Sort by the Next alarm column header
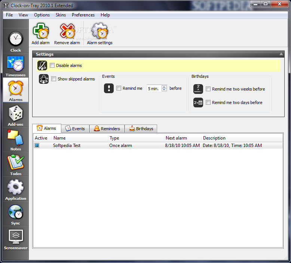This screenshot has width=291, height=263. tap(183, 138)
